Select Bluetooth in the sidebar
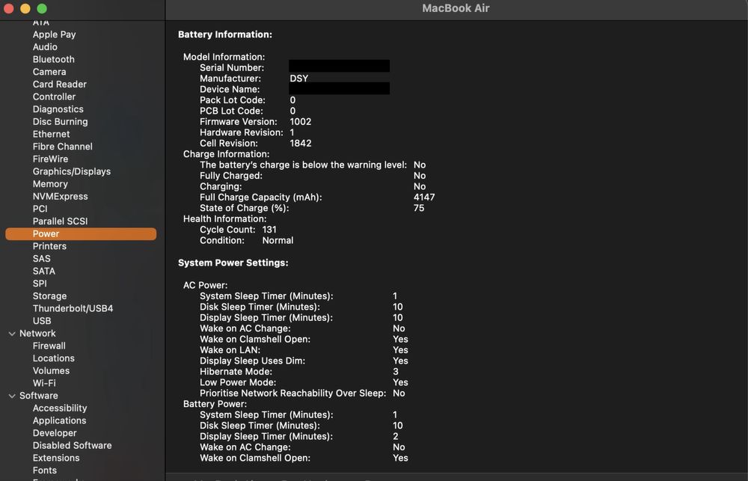The width and height of the screenshot is (748, 481). 53,59
